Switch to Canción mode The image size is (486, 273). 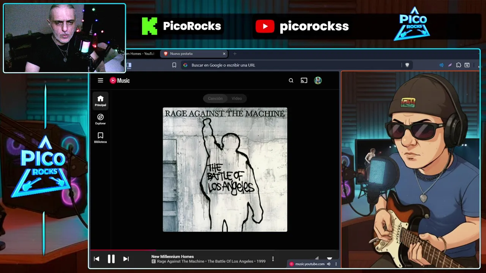coord(215,98)
